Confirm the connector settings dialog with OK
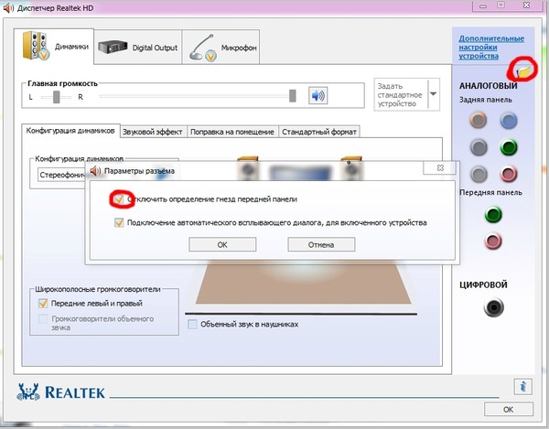This screenshot has height=429, width=549. pos(222,244)
